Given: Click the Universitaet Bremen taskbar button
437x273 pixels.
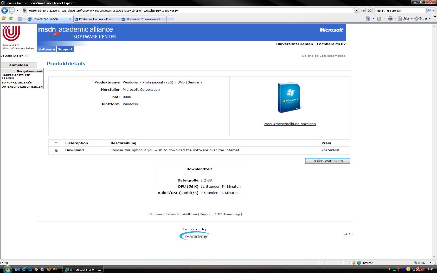Looking at the screenshot, I should click(x=83, y=269).
